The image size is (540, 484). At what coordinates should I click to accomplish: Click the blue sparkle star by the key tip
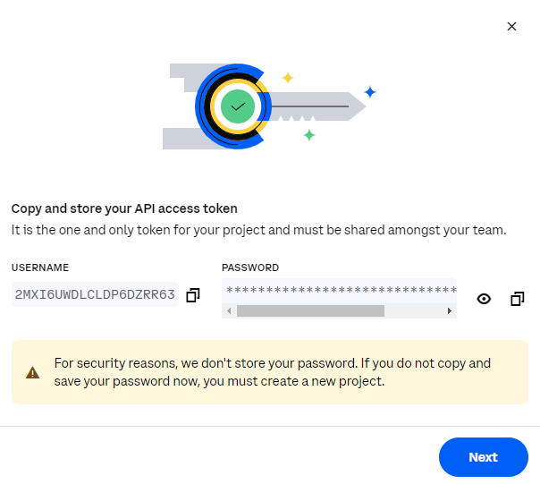[370, 92]
